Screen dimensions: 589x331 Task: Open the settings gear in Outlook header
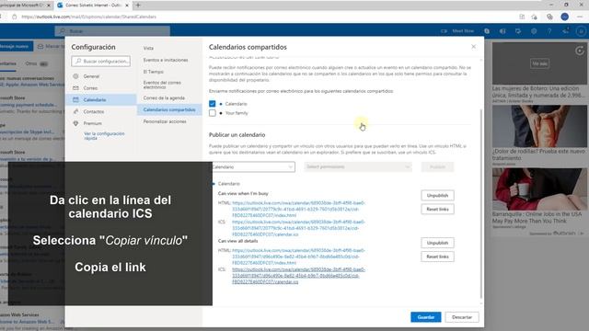click(534, 31)
